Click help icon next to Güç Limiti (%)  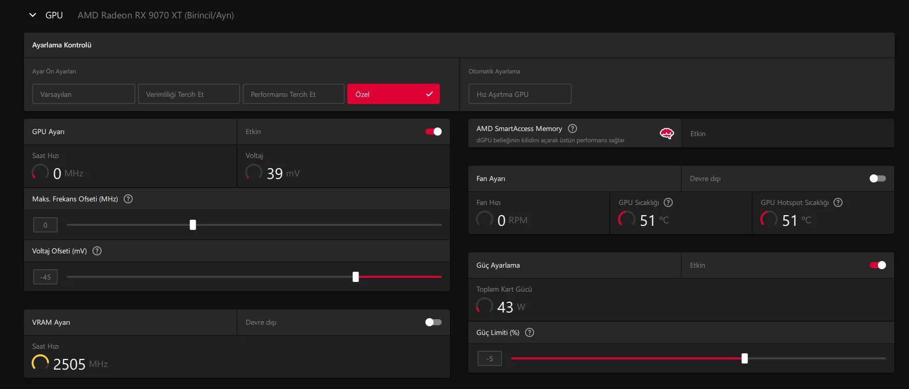coord(530,332)
